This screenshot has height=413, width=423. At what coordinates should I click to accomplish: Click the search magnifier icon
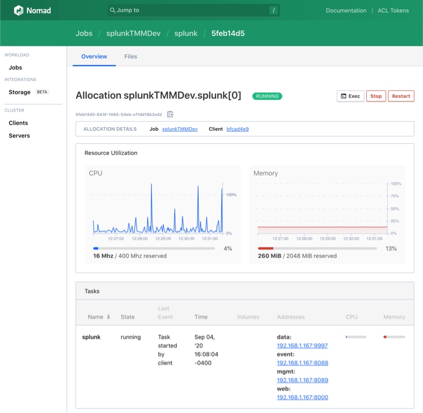[x=113, y=10]
